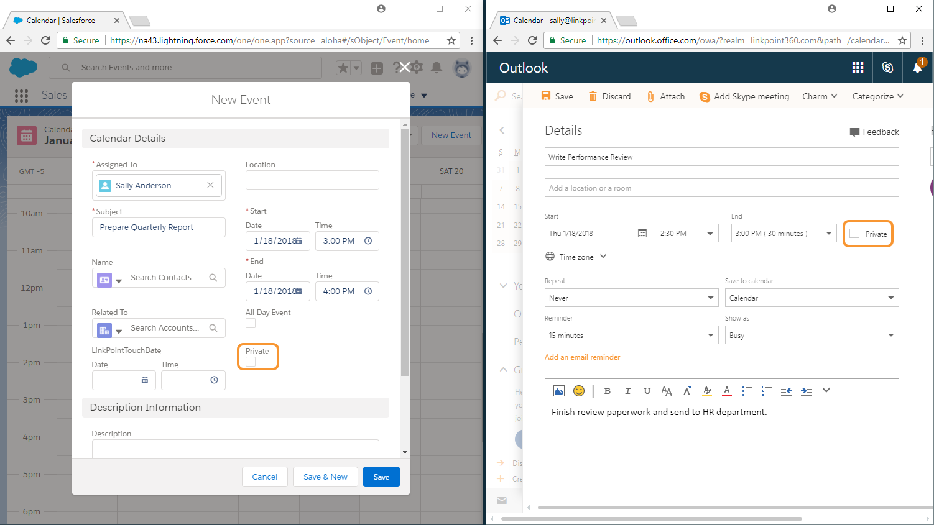
Task: Insert a picture inline in the Outlook editor
Action: (558, 391)
